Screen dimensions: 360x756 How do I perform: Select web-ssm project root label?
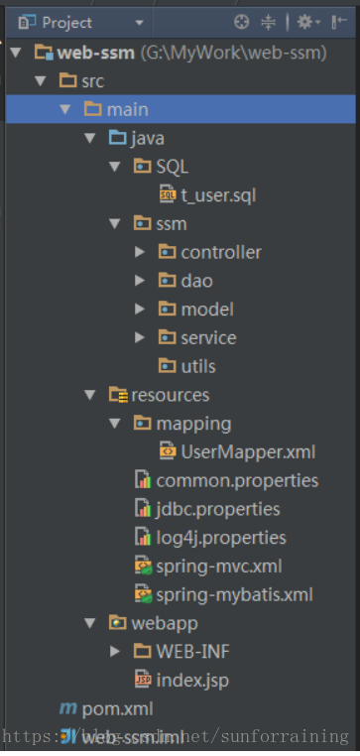point(96,53)
